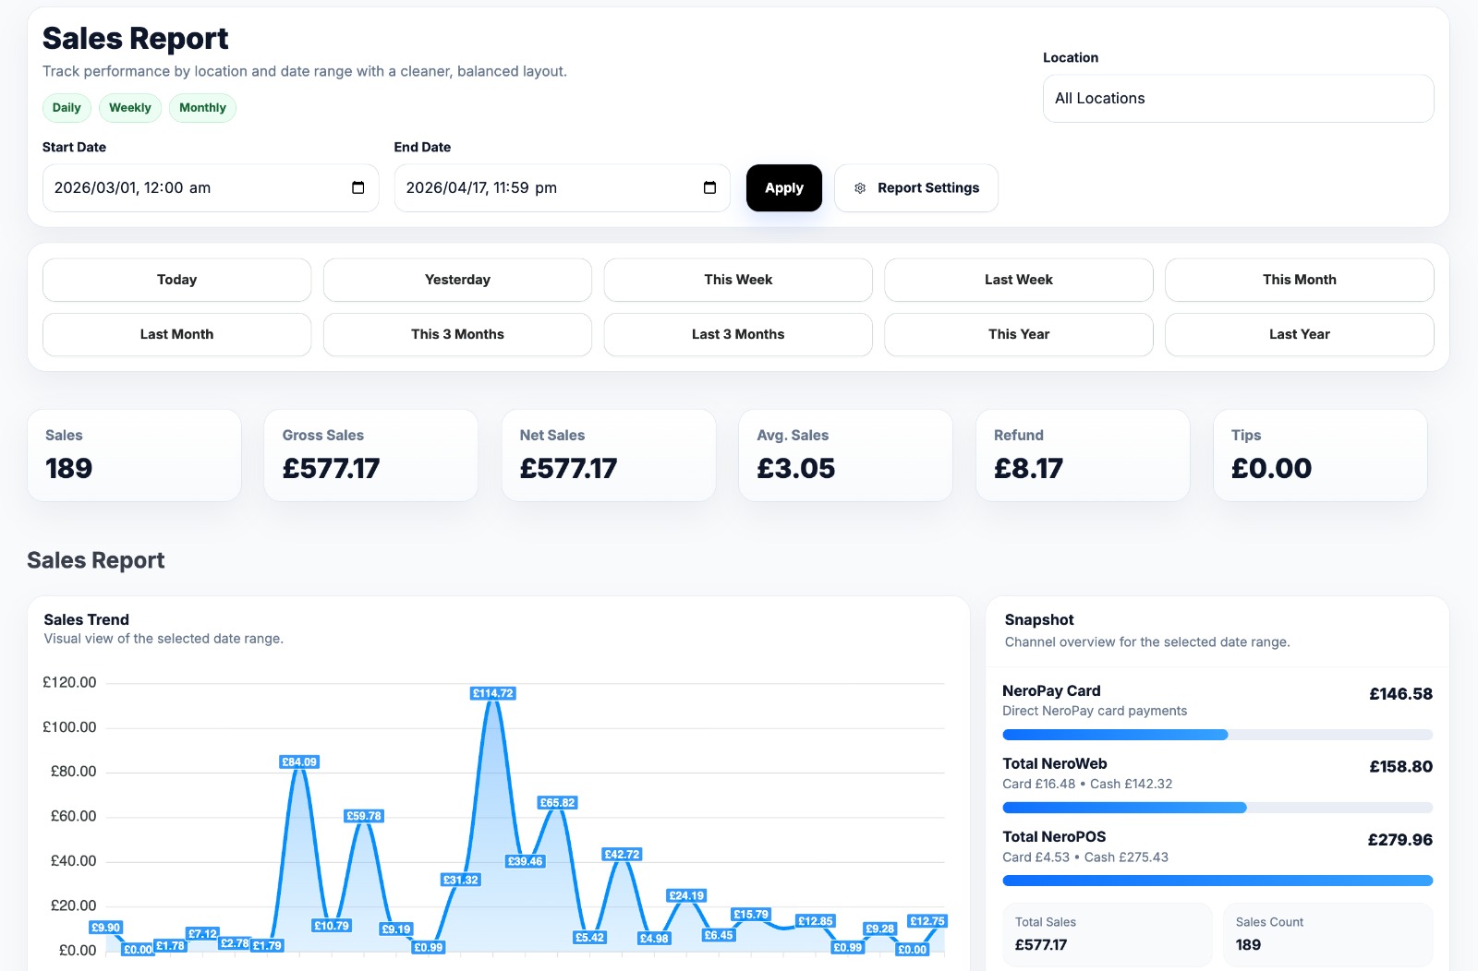Click the £114.72 peak data label
Image resolution: width=1478 pixels, height=971 pixels.
click(493, 693)
